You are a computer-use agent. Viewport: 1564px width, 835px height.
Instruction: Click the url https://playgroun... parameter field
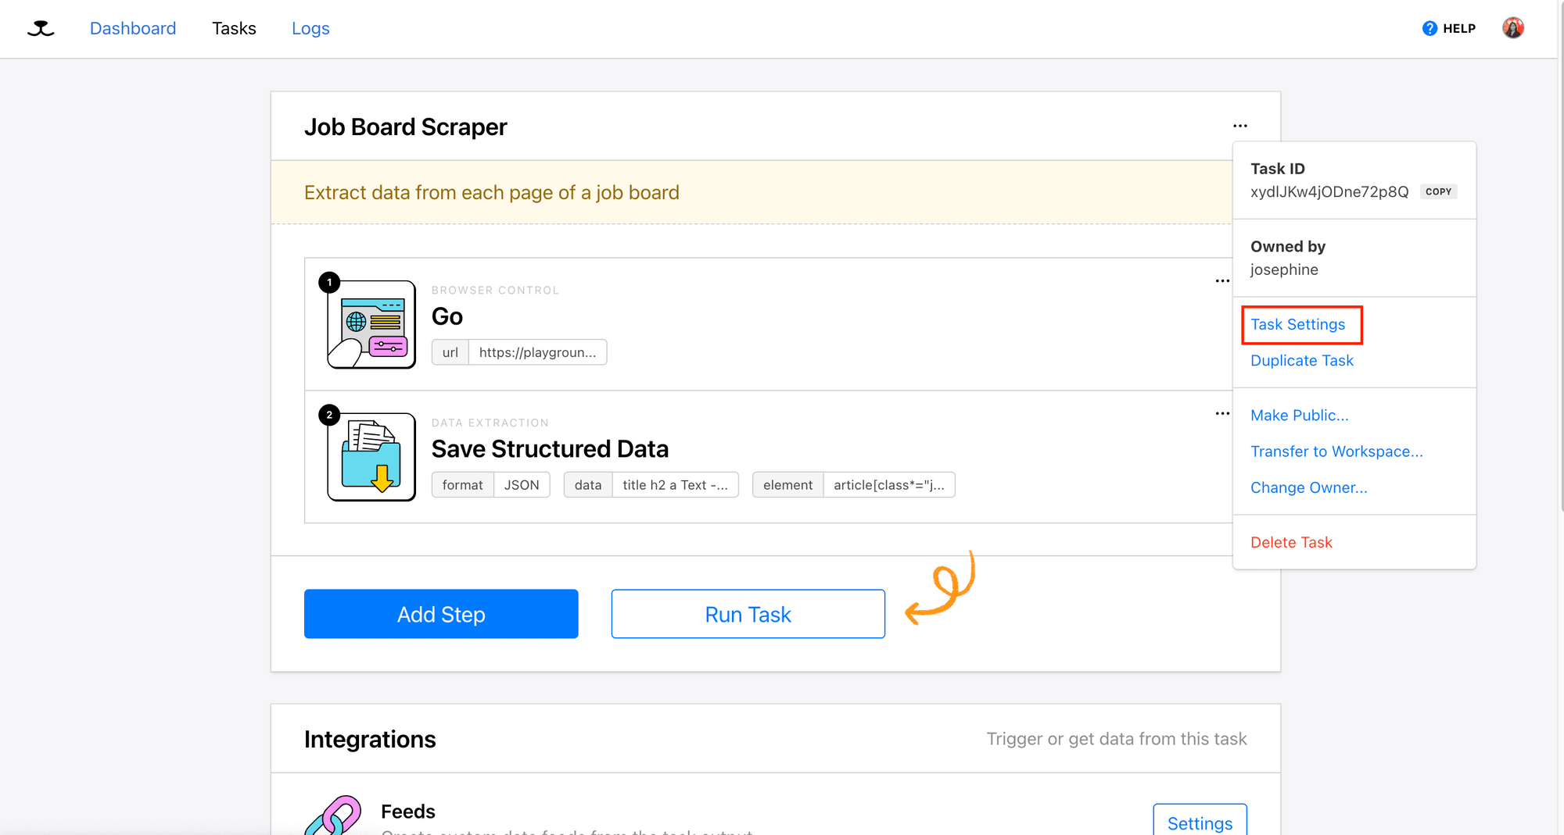519,352
